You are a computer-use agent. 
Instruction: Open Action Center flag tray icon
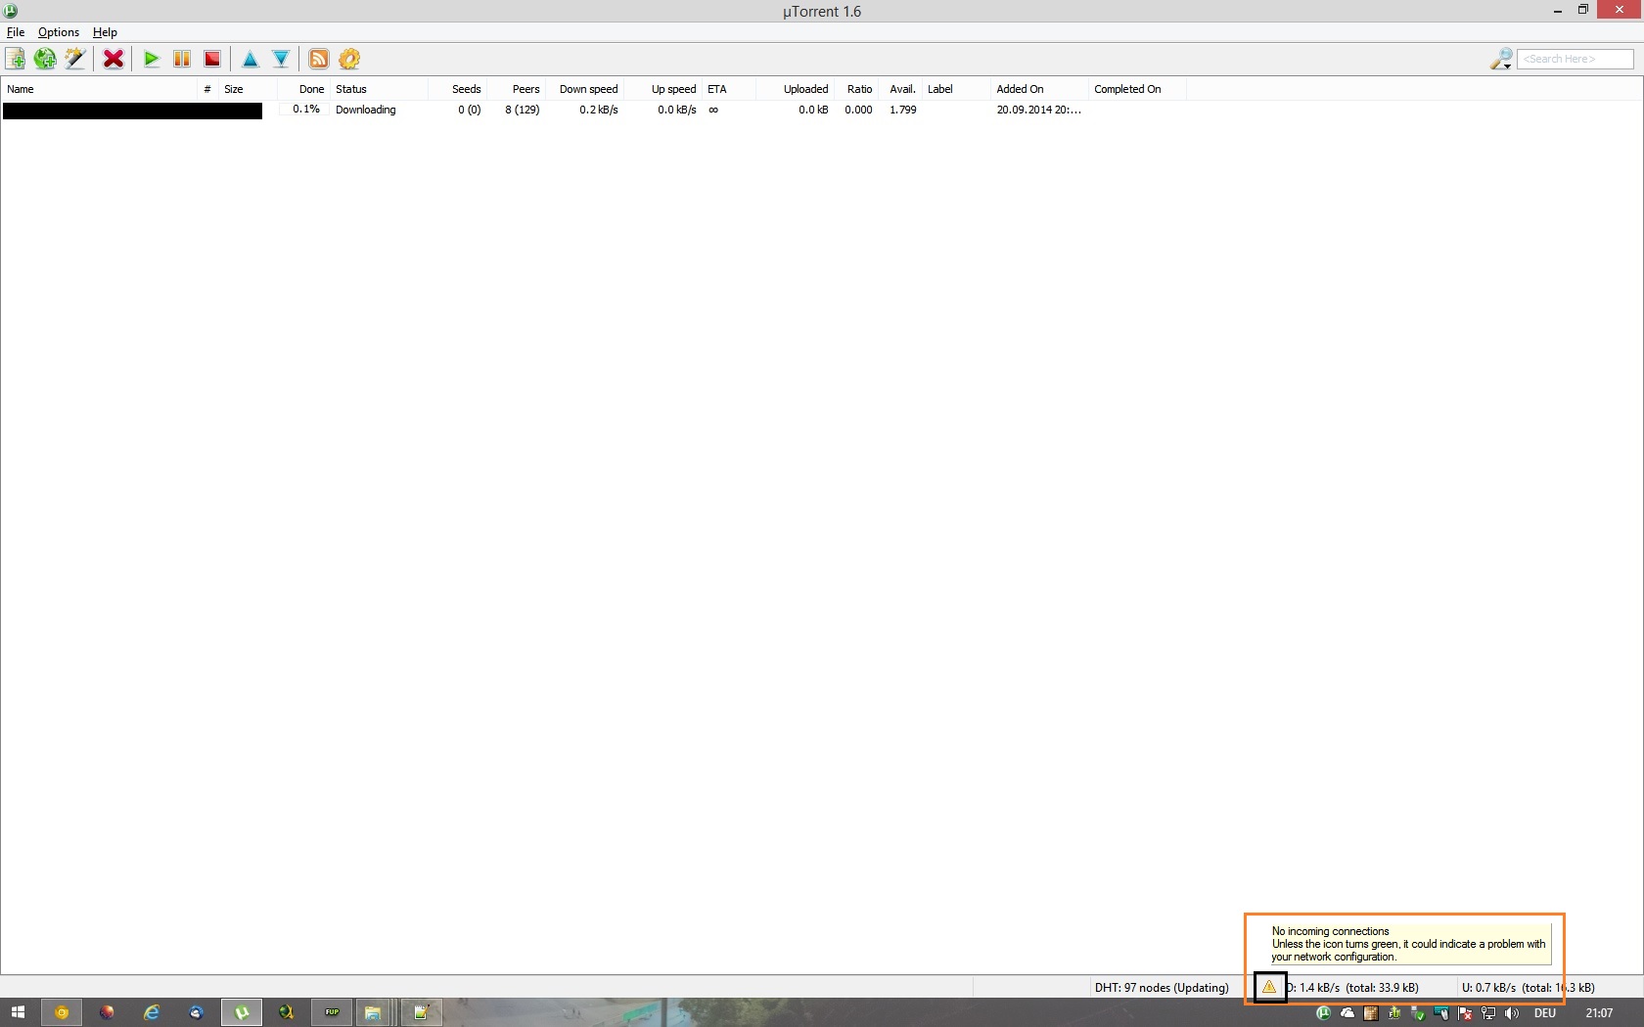1465,1013
